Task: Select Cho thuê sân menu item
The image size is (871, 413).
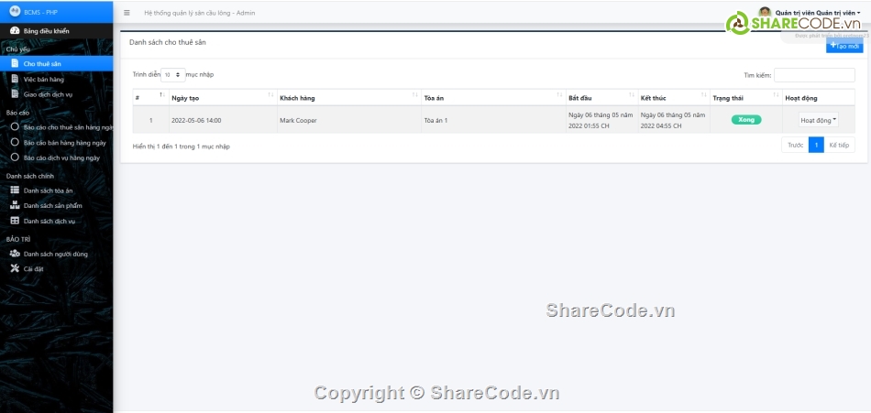Action: click(42, 64)
